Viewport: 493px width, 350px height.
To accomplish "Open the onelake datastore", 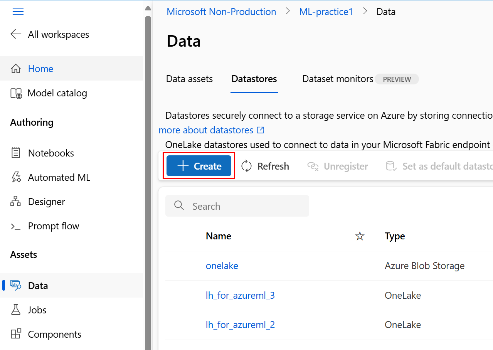I will (222, 266).
